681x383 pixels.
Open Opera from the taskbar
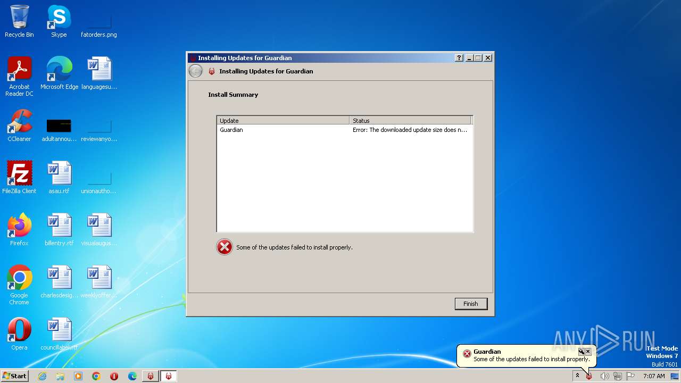tap(114, 376)
